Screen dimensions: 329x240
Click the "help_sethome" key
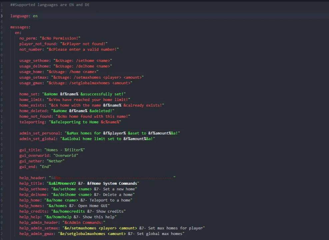(x=33, y=189)
